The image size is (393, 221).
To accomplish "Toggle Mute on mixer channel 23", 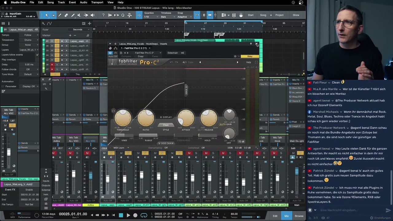I will (x=70, y=153).
